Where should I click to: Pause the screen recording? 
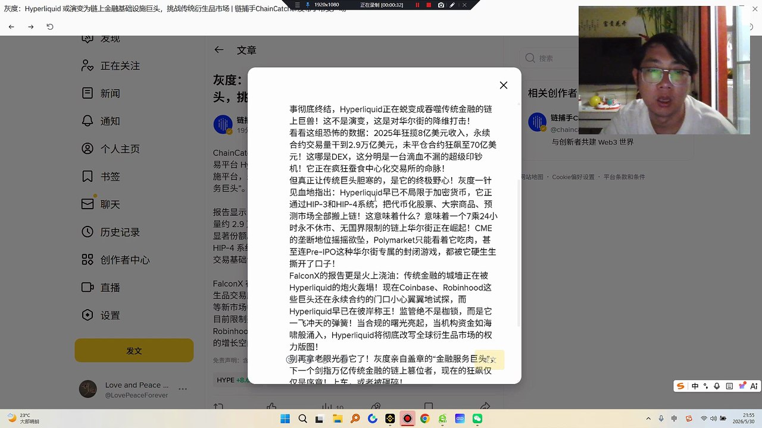point(417,5)
